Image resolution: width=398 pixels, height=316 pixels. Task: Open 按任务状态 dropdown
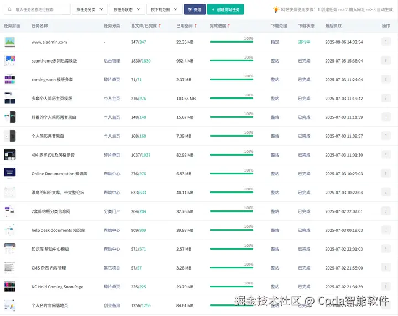click(x=127, y=9)
